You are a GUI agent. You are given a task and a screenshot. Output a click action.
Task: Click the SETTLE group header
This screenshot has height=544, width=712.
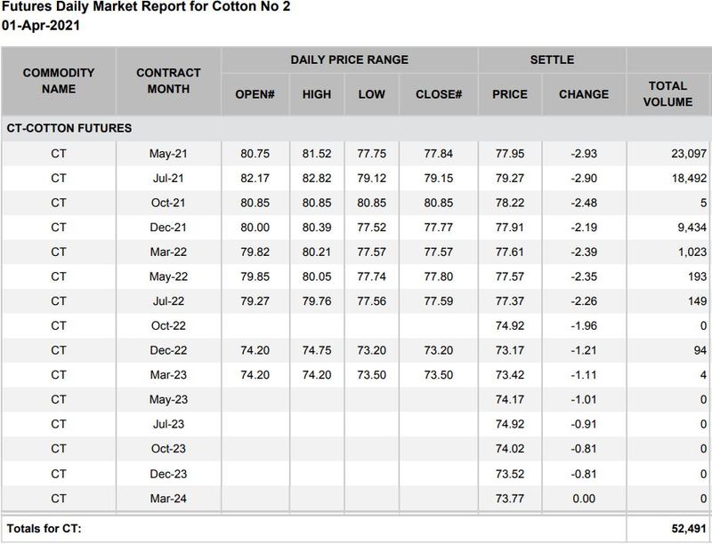tap(552, 60)
